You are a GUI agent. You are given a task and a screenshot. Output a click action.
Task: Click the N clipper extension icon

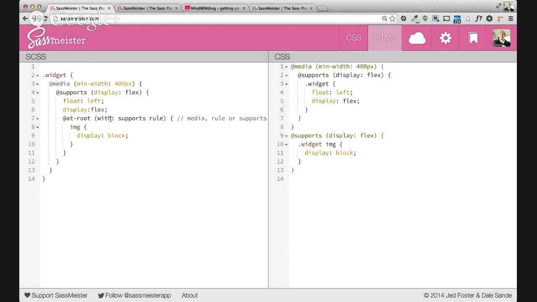coord(435,18)
